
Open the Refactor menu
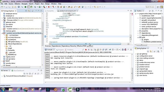click(x=17, y=4)
